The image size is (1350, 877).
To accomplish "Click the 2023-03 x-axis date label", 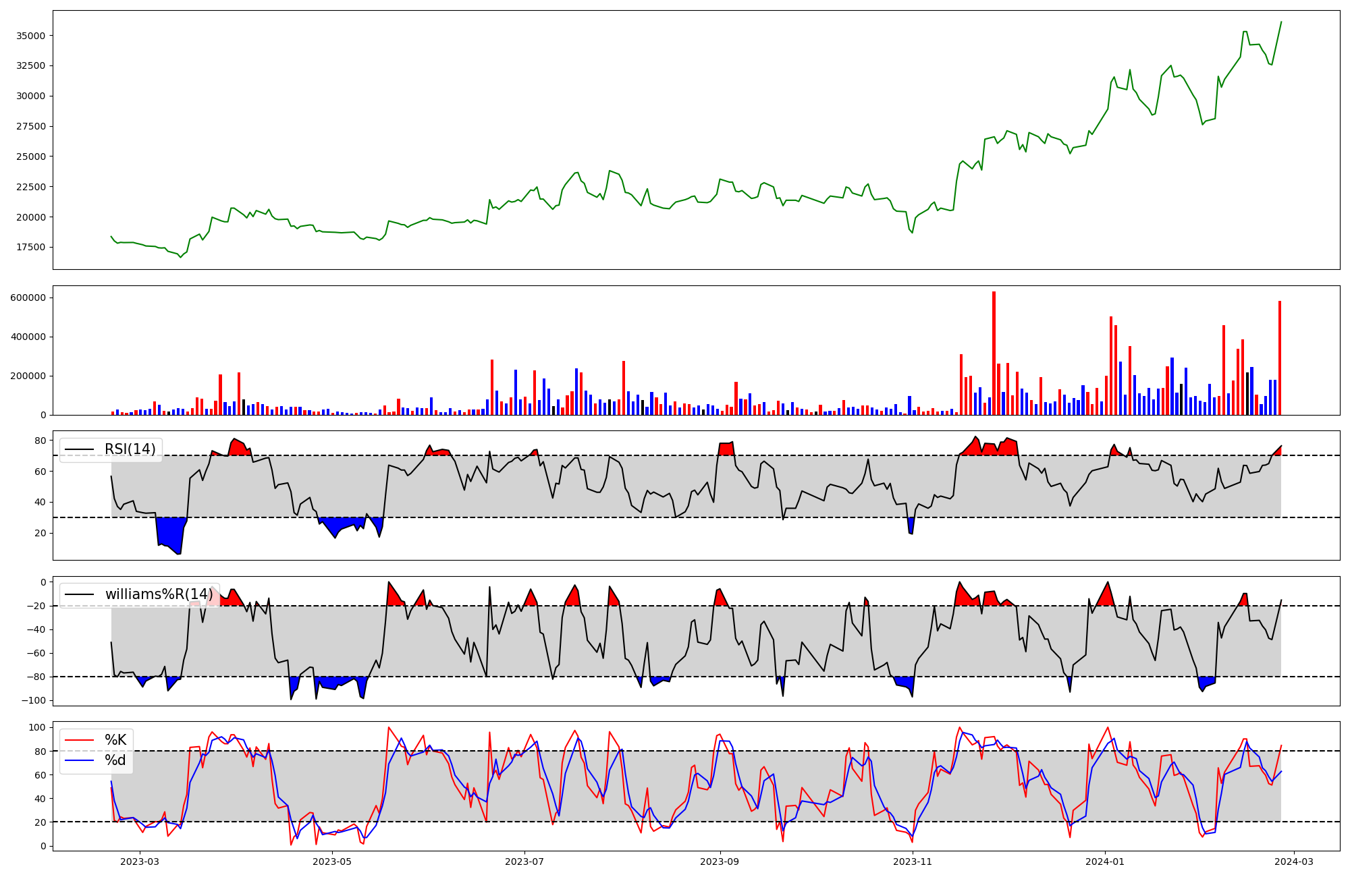I will tap(140, 861).
